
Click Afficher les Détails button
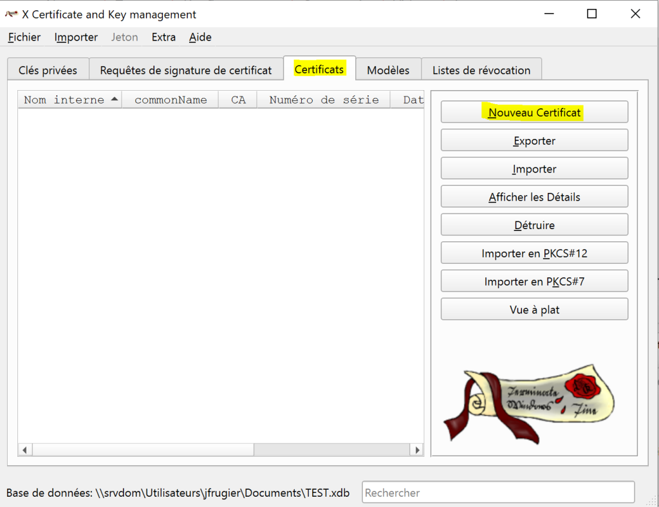point(534,197)
